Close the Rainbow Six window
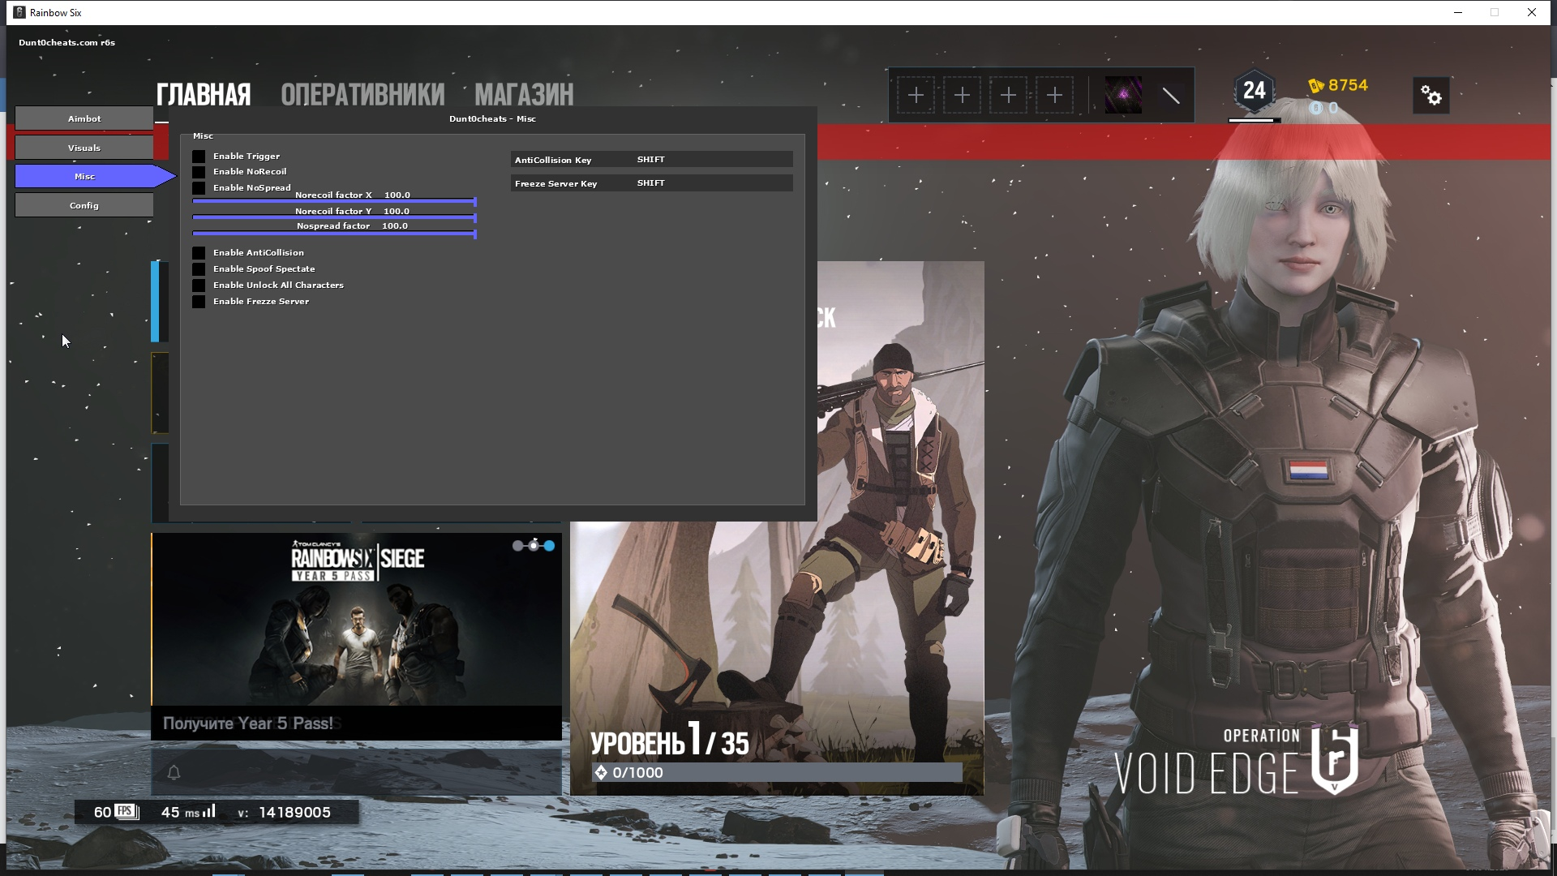 pos(1532,12)
